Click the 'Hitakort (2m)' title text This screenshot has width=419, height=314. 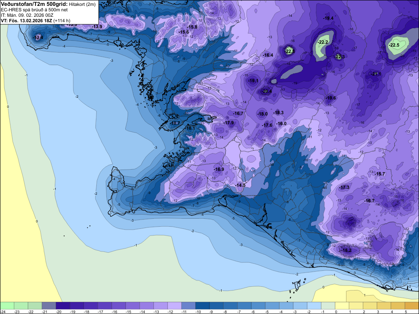point(82,4)
